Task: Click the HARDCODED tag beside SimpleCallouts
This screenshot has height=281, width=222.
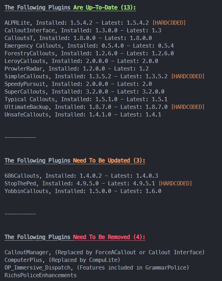Action: (188, 76)
